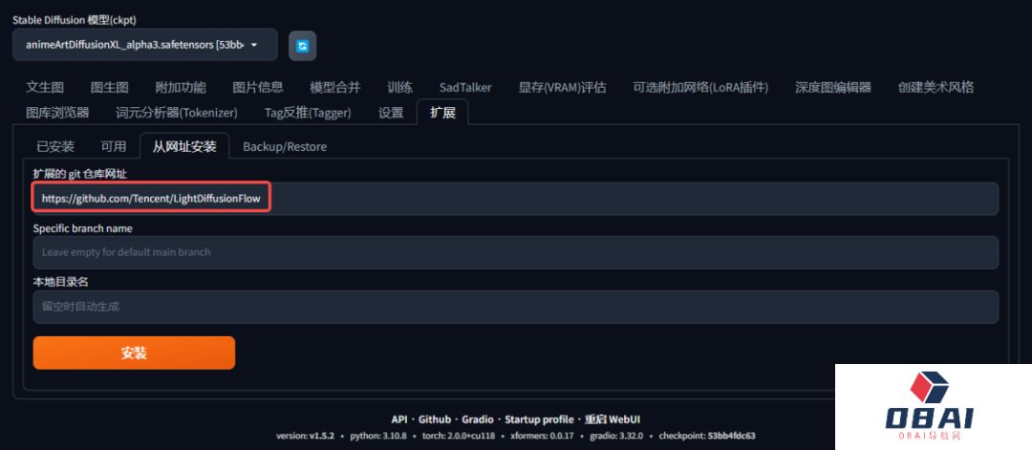The height and width of the screenshot is (450, 1032).
Task: Go to the 设置 tab
Action: coord(391,113)
